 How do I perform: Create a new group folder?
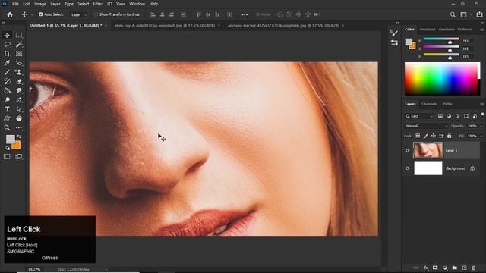click(x=454, y=268)
